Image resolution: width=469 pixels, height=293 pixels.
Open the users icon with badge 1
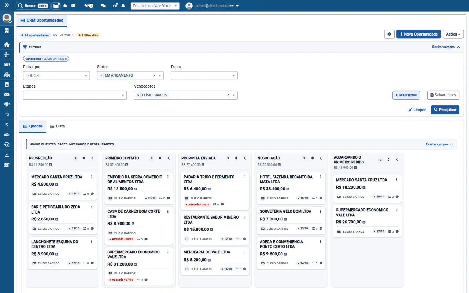point(88,6)
